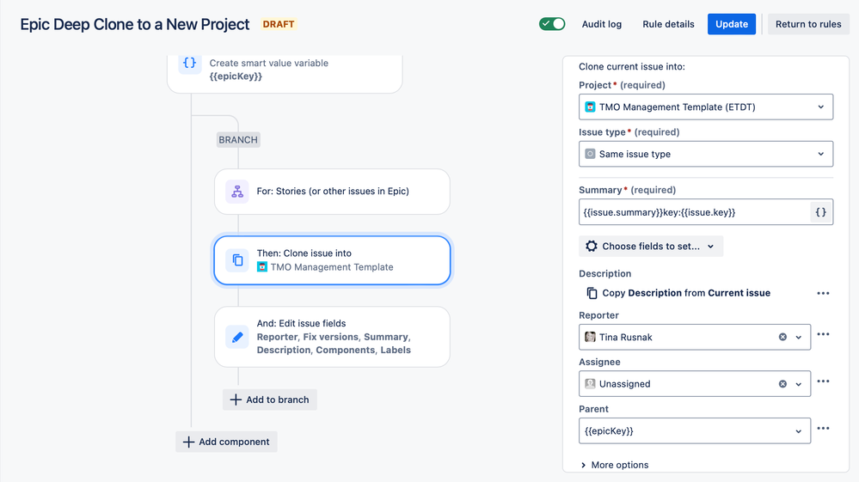Image resolution: width=859 pixels, height=482 pixels.
Task: Expand the Choose fields to set dropdown
Action: point(651,247)
